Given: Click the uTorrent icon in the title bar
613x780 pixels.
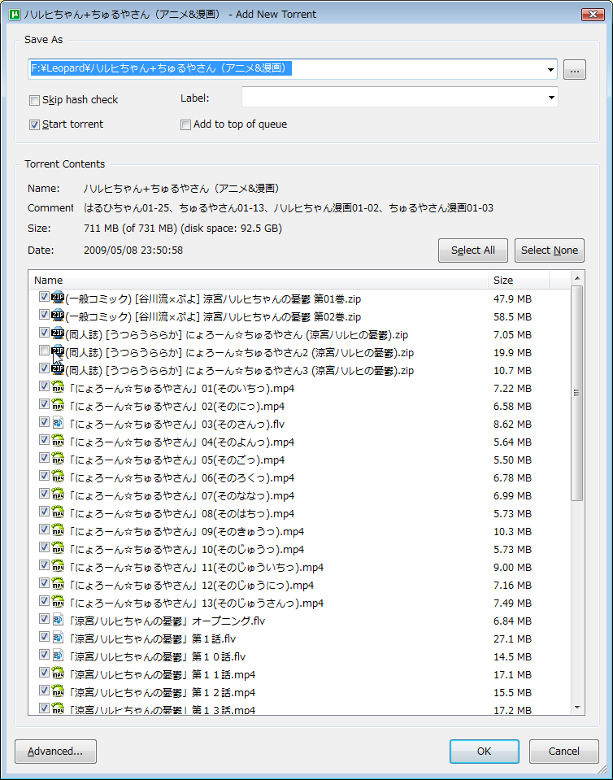Looking at the screenshot, I should tap(15, 15).
